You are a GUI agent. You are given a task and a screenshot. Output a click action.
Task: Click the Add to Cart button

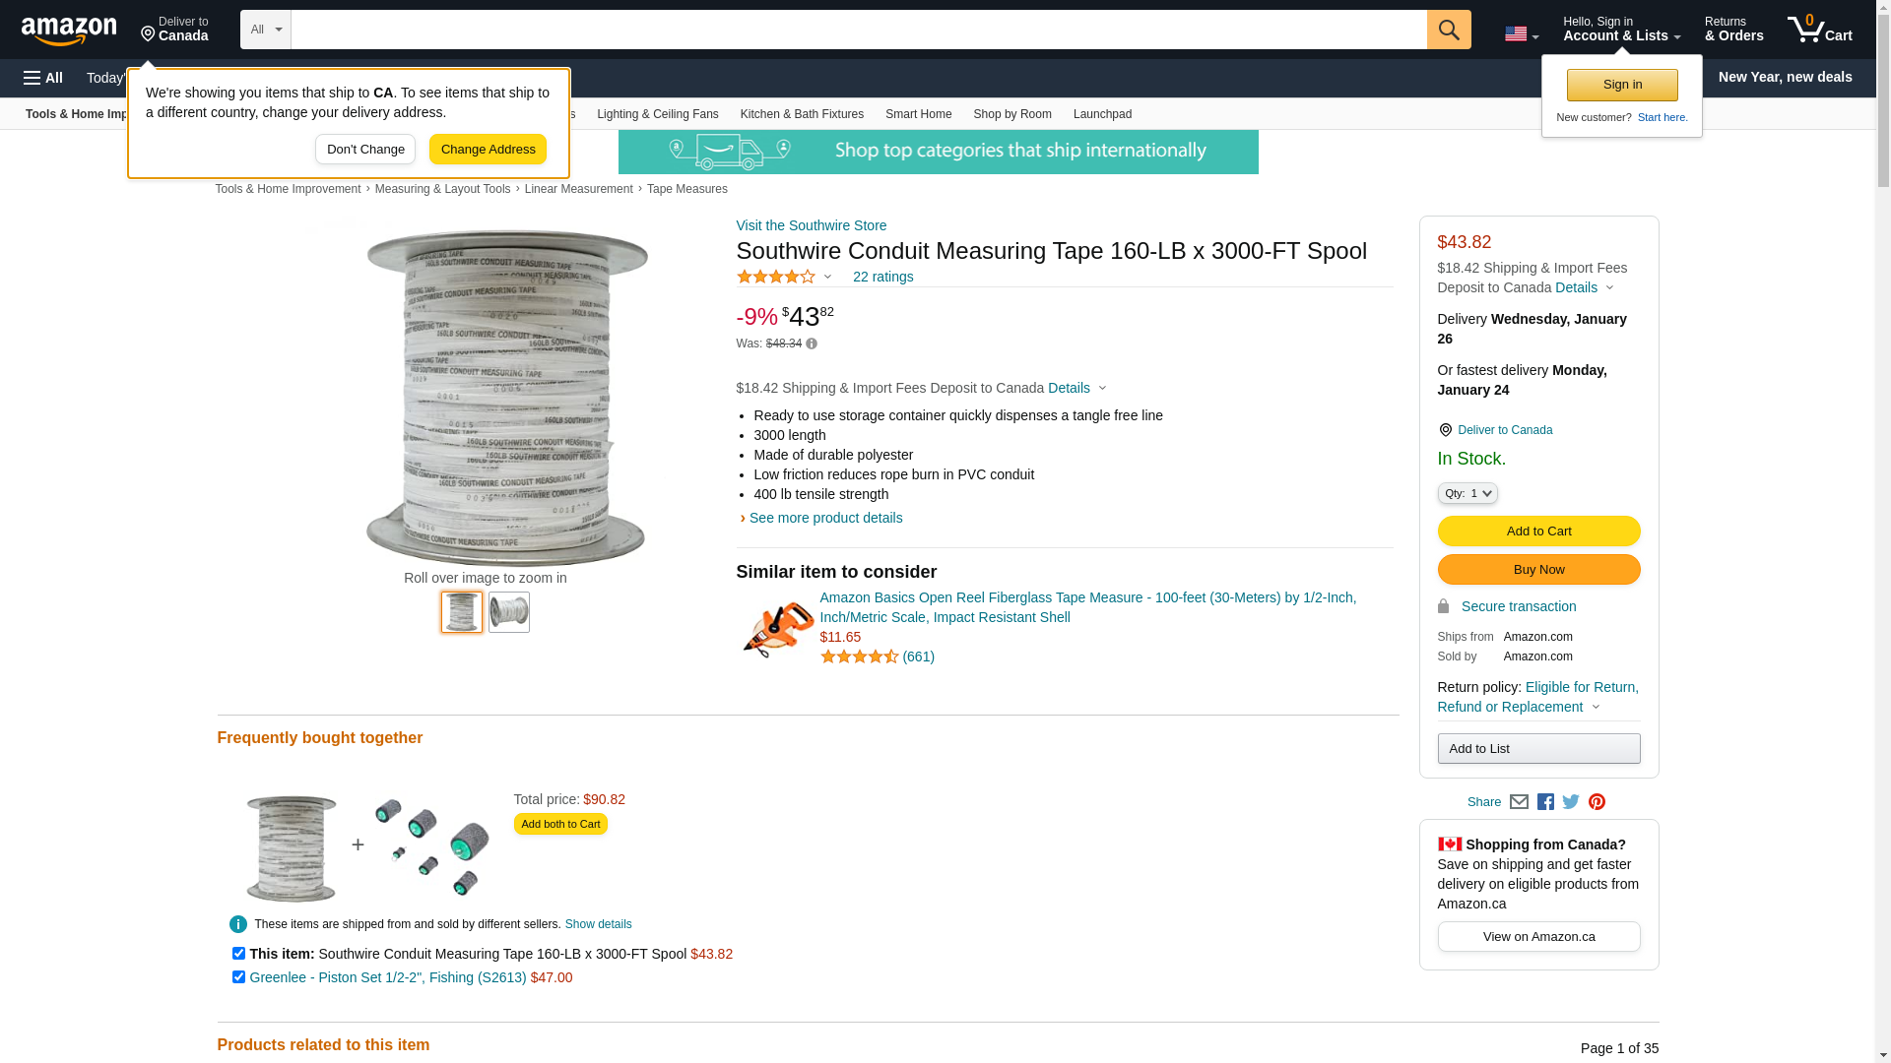point(1538,531)
